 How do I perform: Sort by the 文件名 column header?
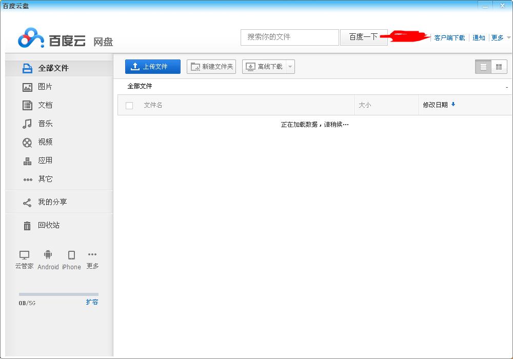point(153,105)
